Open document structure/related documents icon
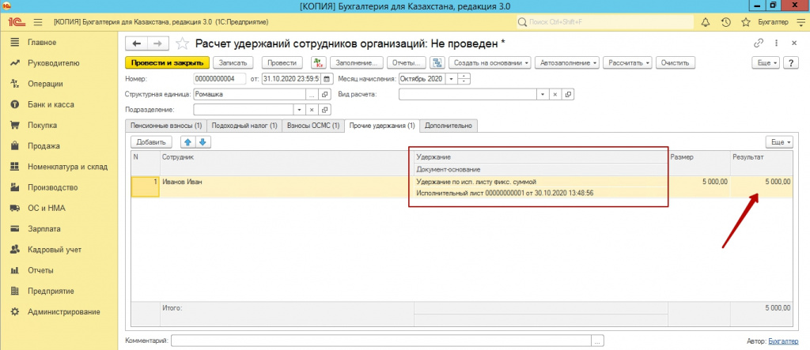810x350 pixels. (437, 62)
